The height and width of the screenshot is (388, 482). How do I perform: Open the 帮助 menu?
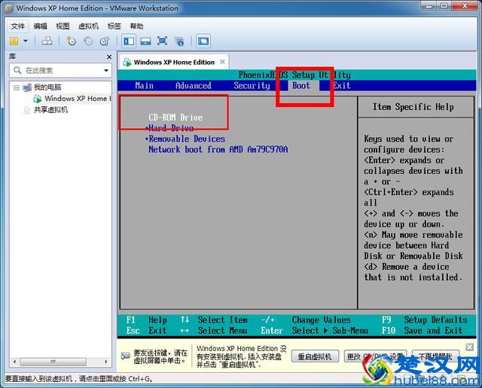tap(136, 26)
